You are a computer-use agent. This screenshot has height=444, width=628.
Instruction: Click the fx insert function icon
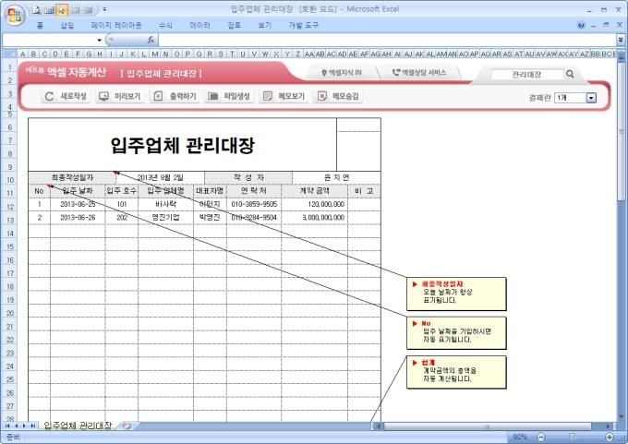151,40
